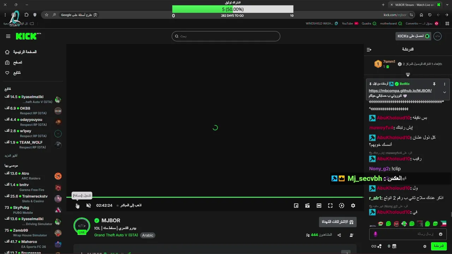Open the Browse sidebar item

tap(13, 62)
